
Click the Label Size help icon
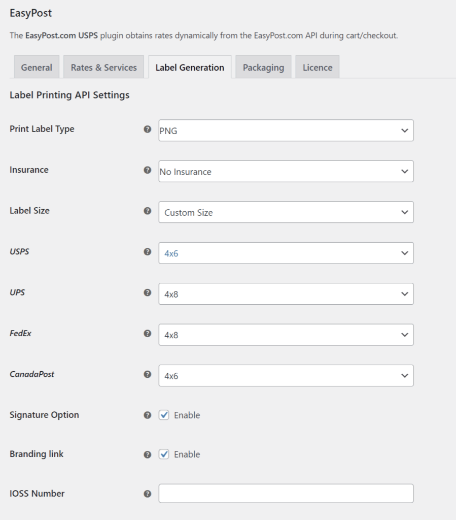click(x=148, y=211)
